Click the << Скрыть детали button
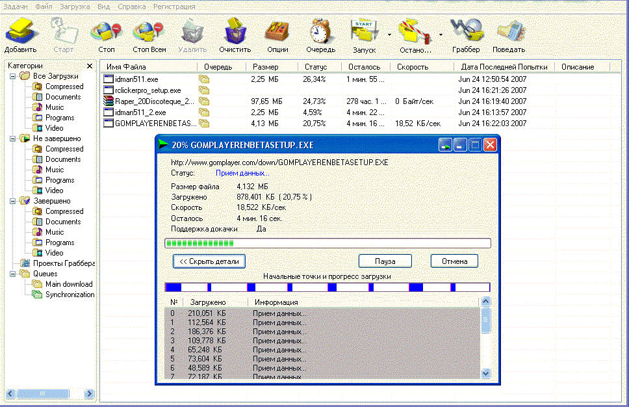The image size is (629, 407). pos(209,261)
